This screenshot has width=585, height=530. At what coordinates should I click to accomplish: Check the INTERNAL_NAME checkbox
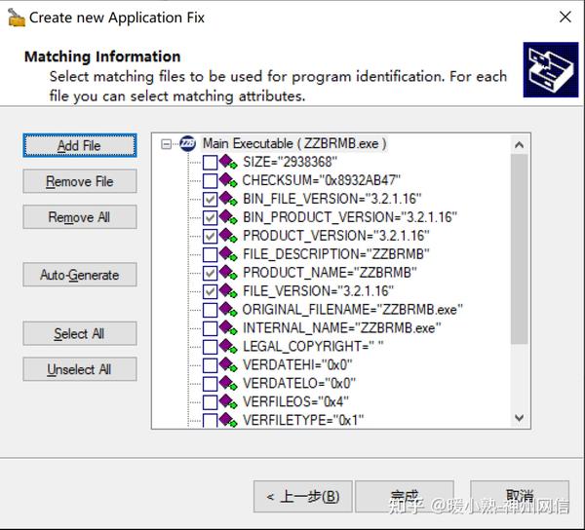pos(210,328)
